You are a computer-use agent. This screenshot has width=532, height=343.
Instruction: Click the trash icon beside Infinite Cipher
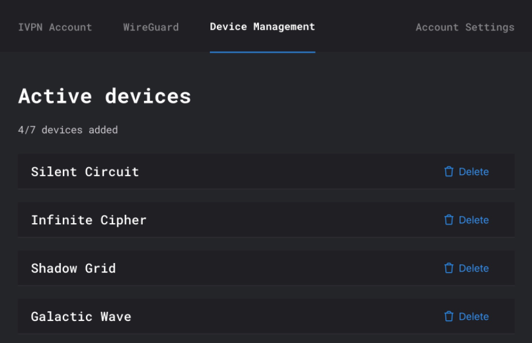coord(448,220)
